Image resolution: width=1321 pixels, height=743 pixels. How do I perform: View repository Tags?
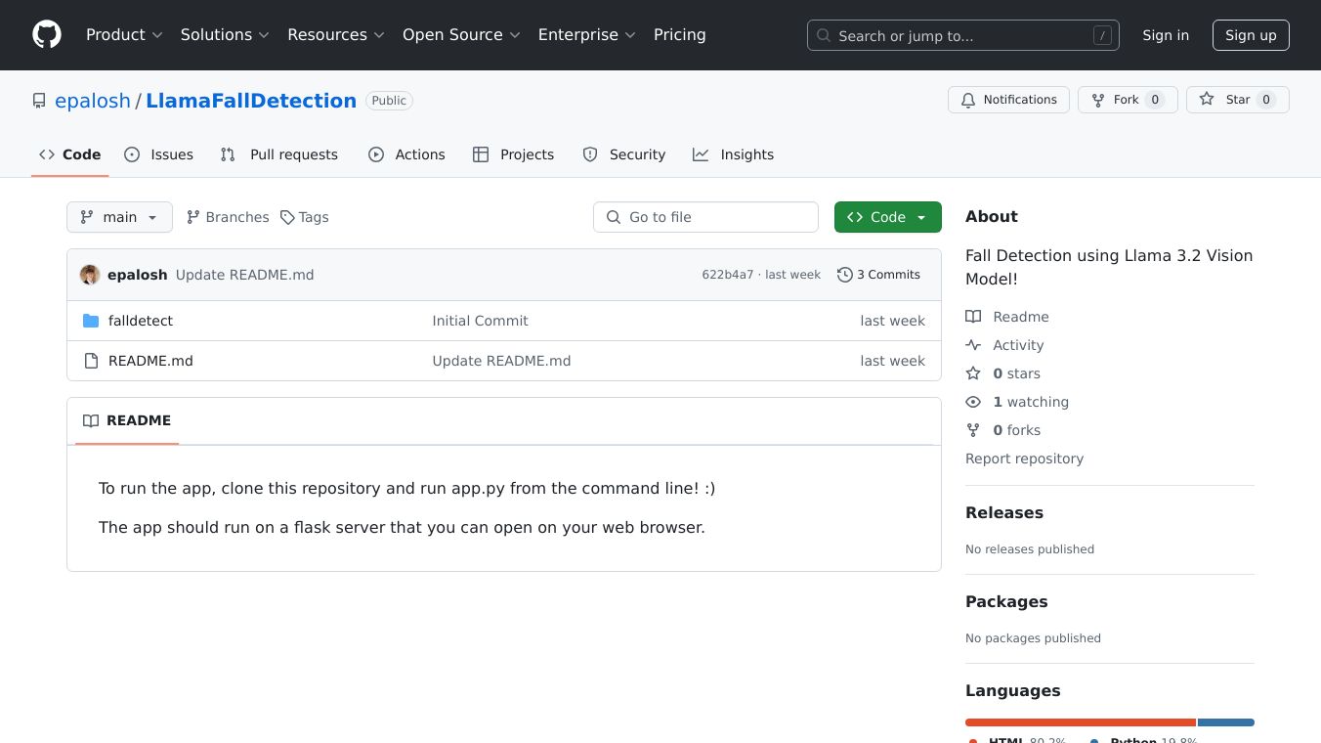(x=304, y=217)
